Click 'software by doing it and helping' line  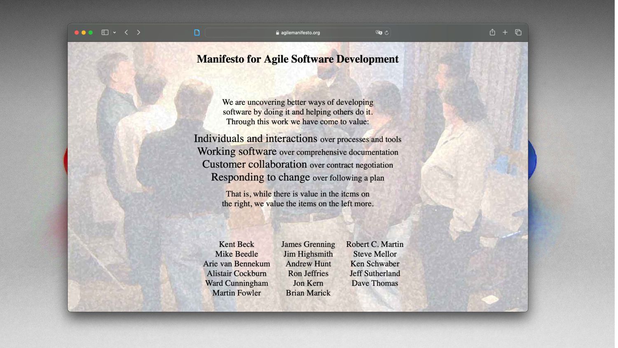pyautogui.click(x=297, y=112)
